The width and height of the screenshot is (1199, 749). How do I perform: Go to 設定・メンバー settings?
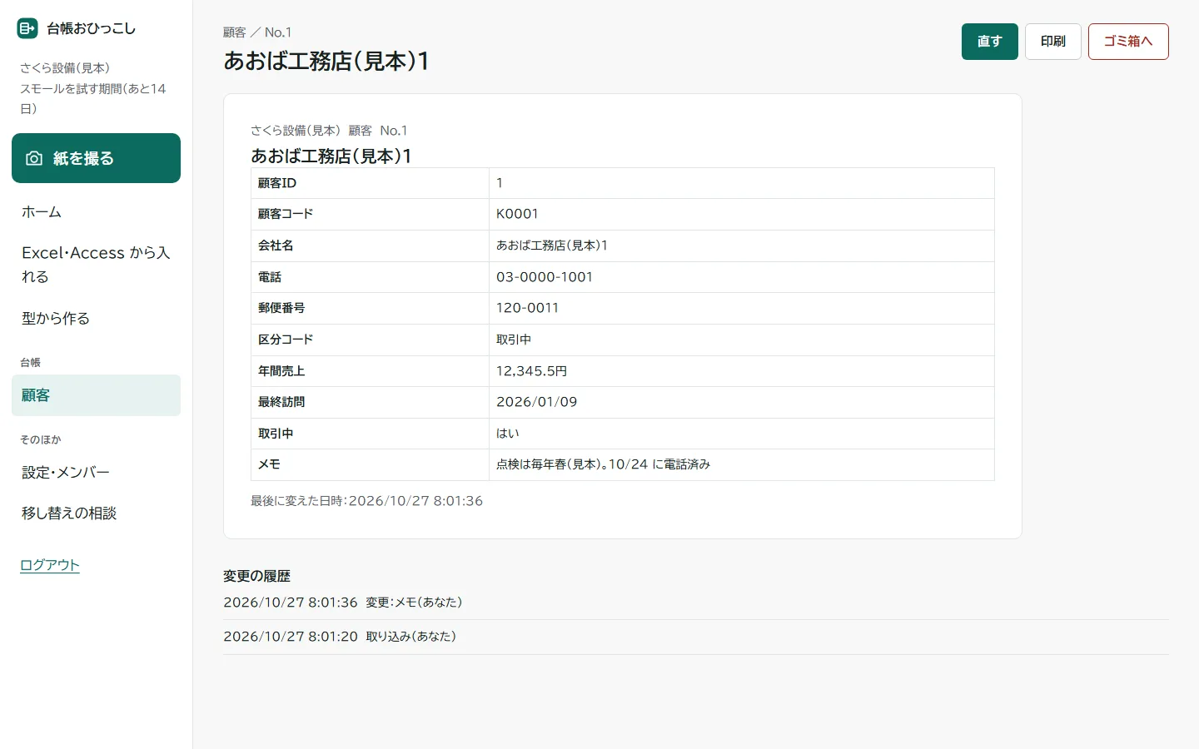(96, 473)
